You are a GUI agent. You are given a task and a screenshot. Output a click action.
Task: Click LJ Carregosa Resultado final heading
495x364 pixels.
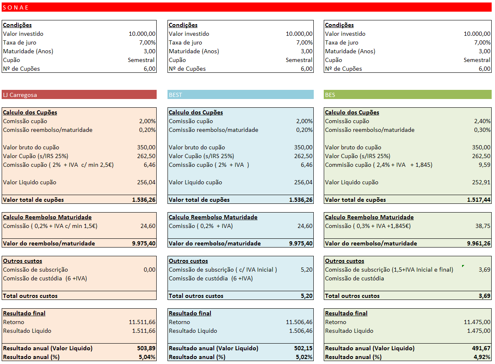tap(24, 313)
